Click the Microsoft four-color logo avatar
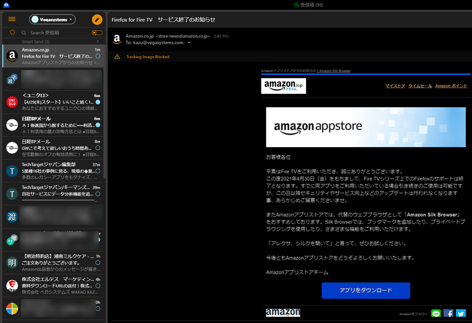The height and width of the screenshot is (323, 472). [x=12, y=309]
